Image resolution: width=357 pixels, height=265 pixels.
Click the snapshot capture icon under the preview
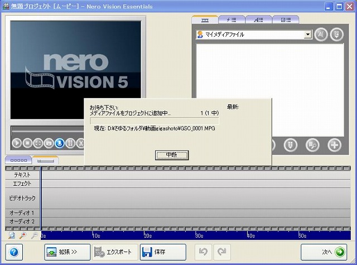coord(49,143)
